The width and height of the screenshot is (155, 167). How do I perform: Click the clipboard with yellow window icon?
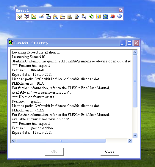[x=62, y=17]
